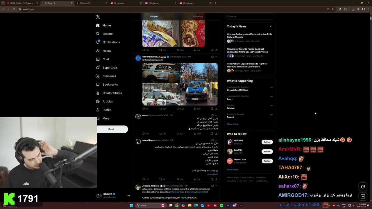Open the Zahawi trending topic
Screen dimensions: 372x209
point(231,108)
